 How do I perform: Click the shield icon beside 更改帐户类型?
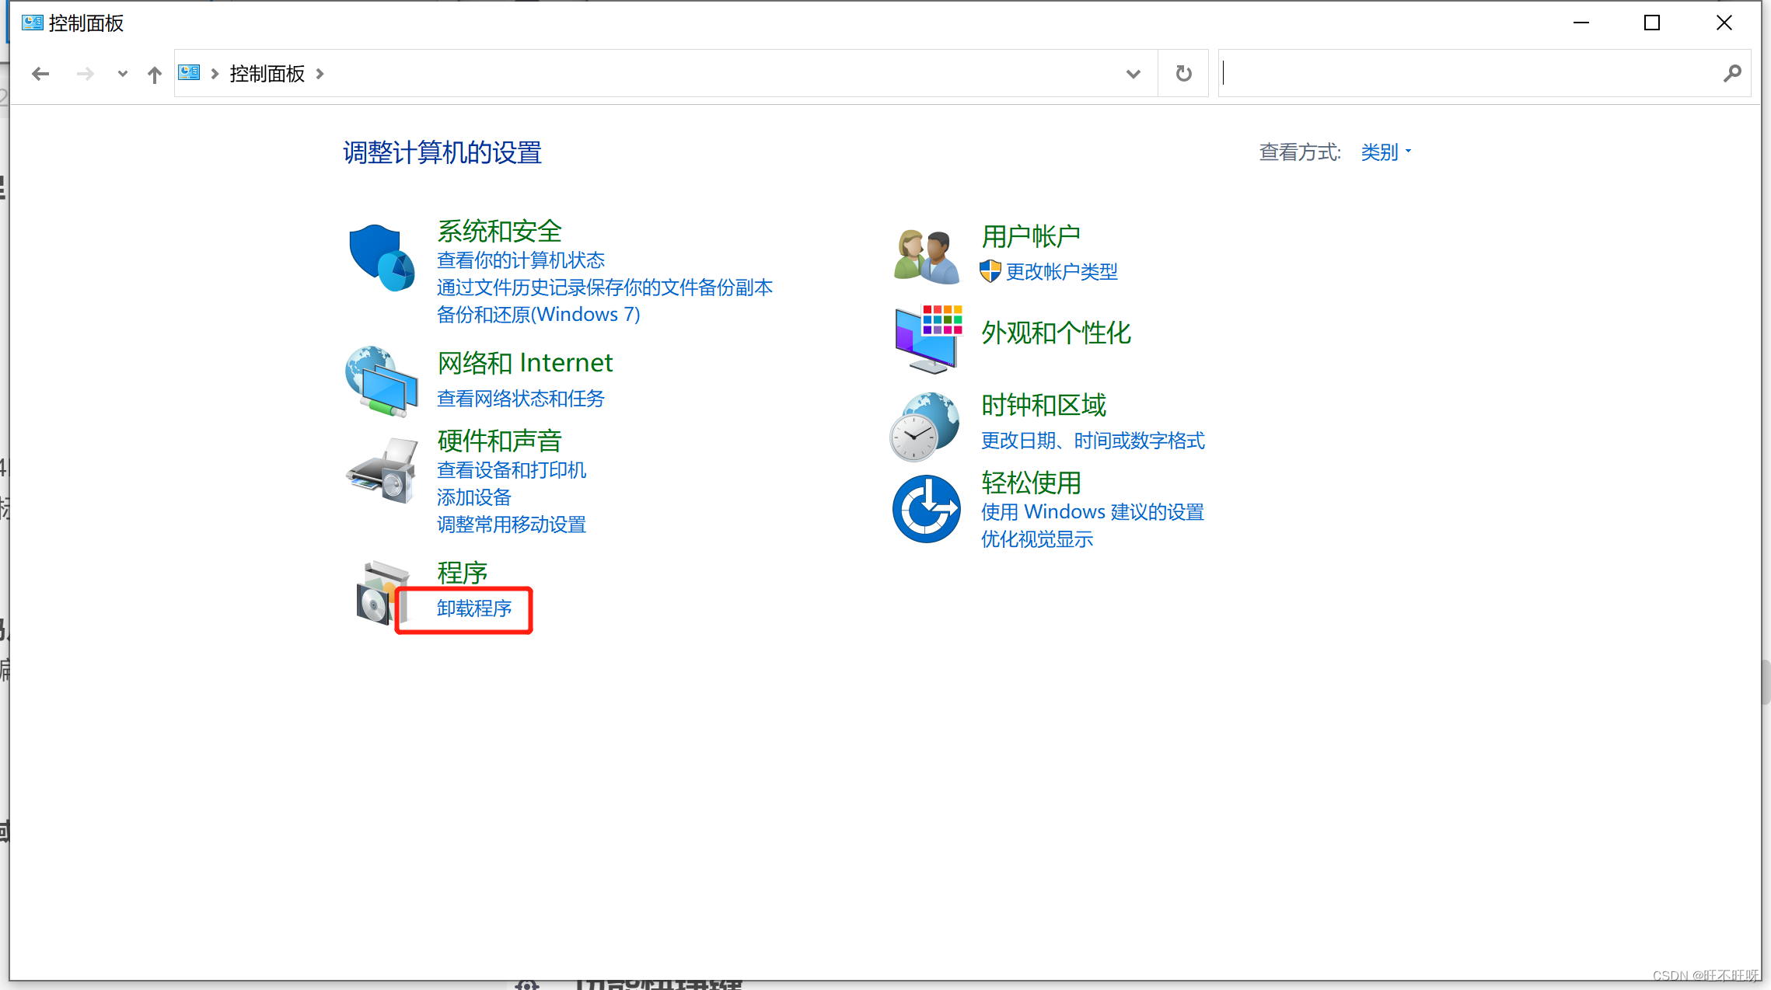[990, 271]
